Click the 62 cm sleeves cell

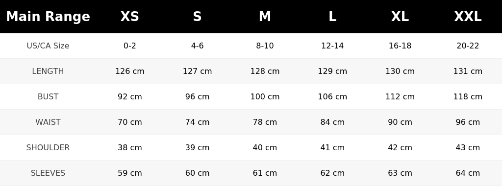click(332, 173)
